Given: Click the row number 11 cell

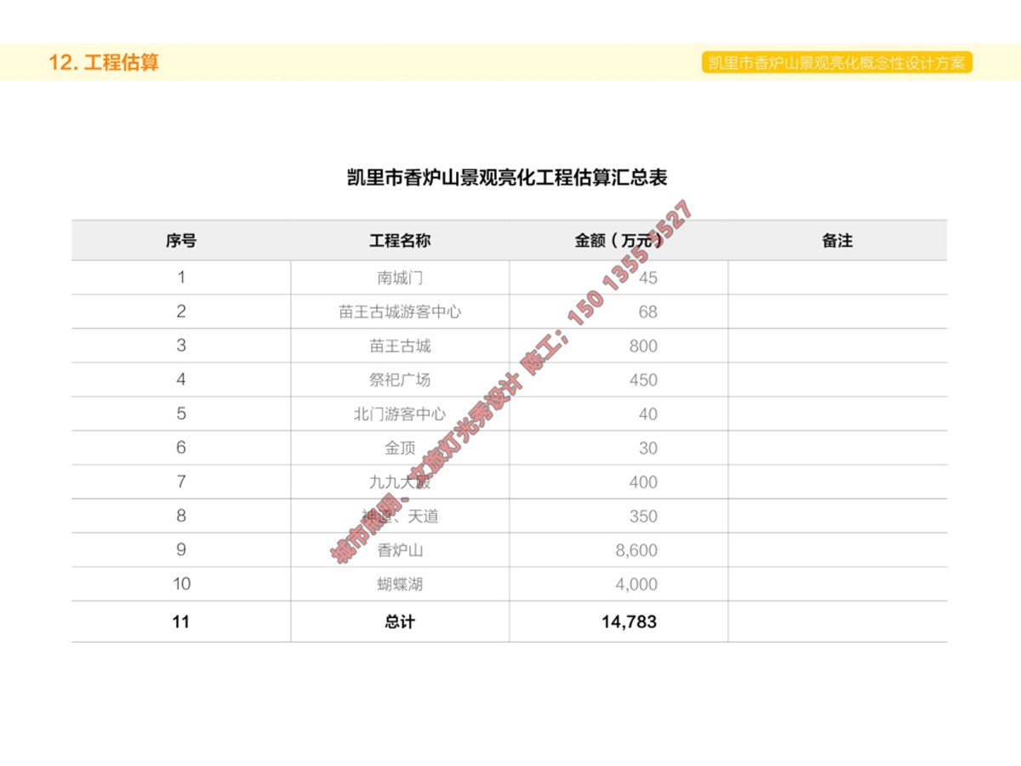Looking at the screenshot, I should 180,622.
